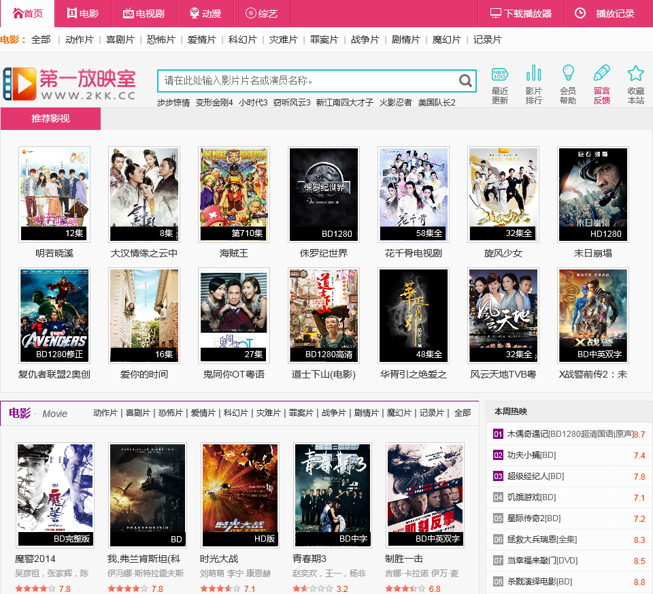
Task: Open the 电视剧 navigation tab
Action: coord(144,14)
